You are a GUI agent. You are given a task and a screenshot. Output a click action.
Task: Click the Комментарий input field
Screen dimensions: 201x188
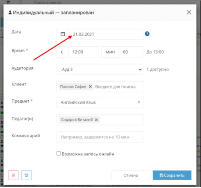tap(100, 137)
